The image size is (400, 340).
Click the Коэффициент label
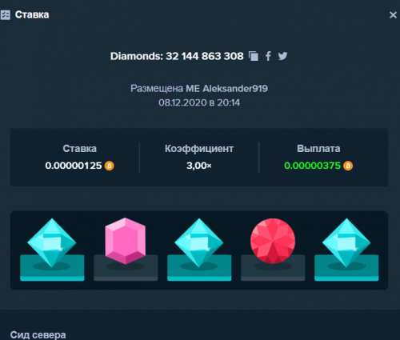pos(199,149)
